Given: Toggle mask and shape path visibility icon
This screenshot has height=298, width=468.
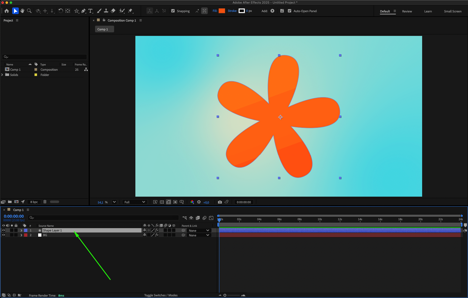Looking at the screenshot, I should pos(169,202).
